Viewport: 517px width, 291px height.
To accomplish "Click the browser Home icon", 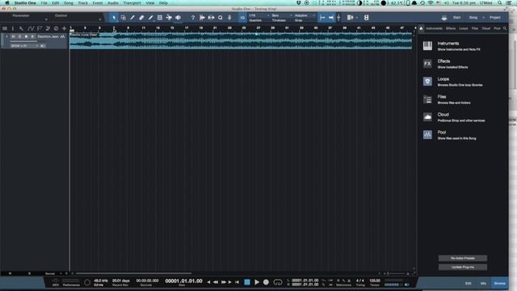I will [x=421, y=29].
